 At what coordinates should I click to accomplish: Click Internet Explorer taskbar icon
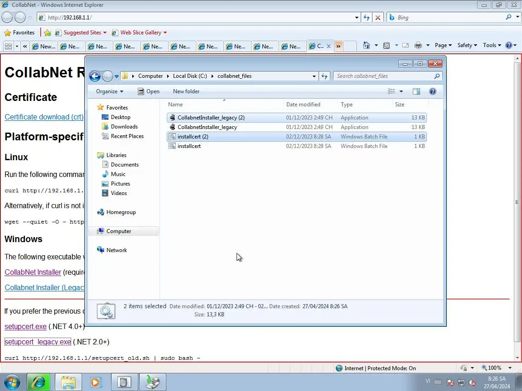[x=38, y=382]
